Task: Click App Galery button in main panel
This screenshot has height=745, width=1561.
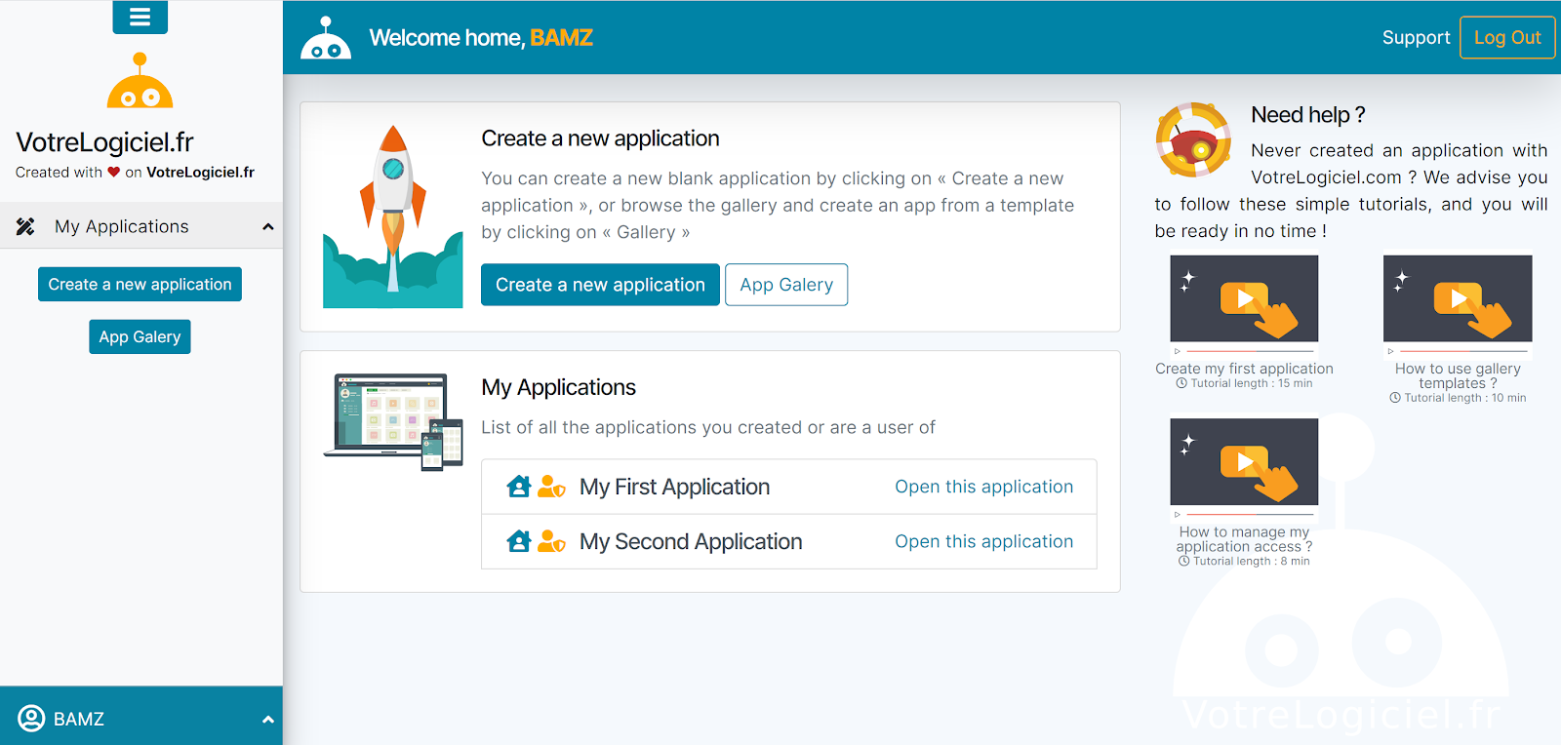Action: [785, 285]
